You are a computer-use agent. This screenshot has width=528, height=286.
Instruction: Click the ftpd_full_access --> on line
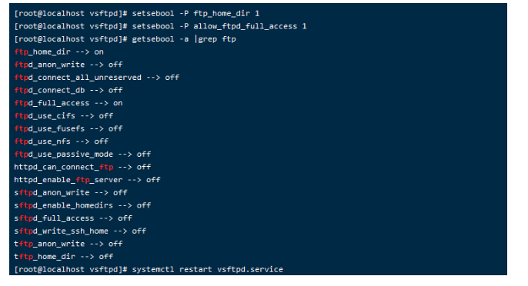[69, 103]
